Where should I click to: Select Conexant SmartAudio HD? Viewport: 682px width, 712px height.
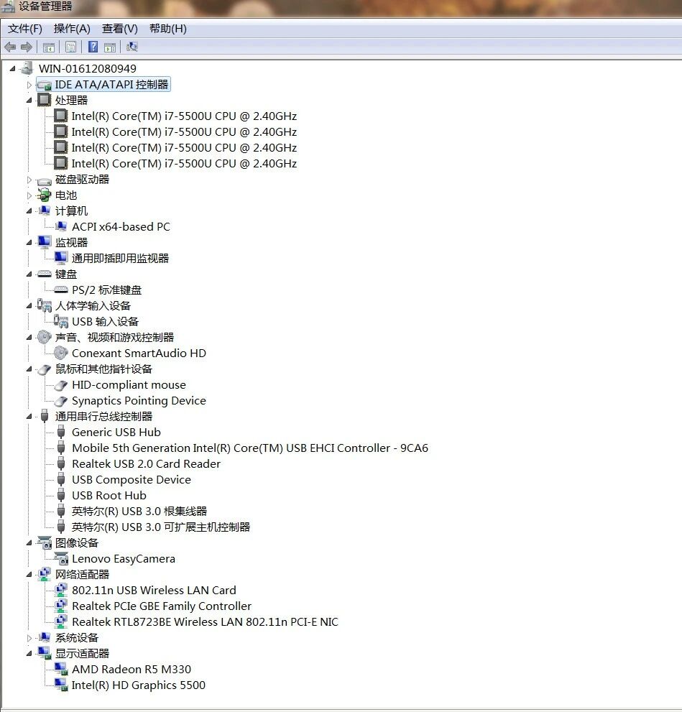(x=139, y=353)
